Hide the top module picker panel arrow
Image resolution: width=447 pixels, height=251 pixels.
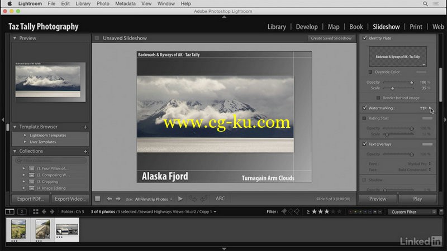pyautogui.click(x=224, y=17)
